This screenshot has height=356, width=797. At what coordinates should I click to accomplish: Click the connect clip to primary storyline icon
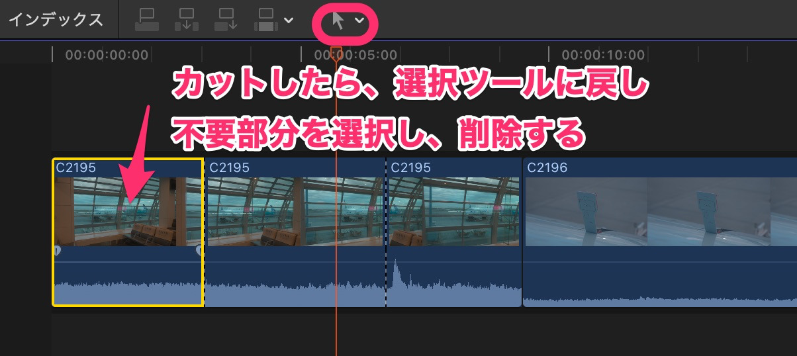coord(147,20)
